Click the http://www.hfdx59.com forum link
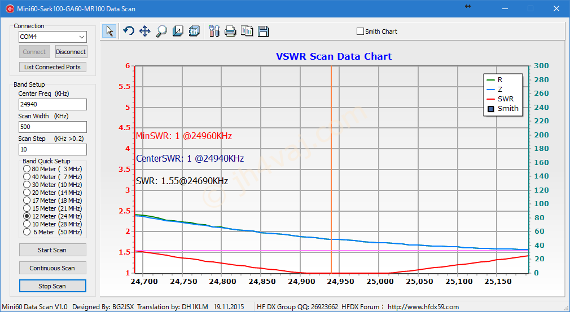 [x=423, y=307]
